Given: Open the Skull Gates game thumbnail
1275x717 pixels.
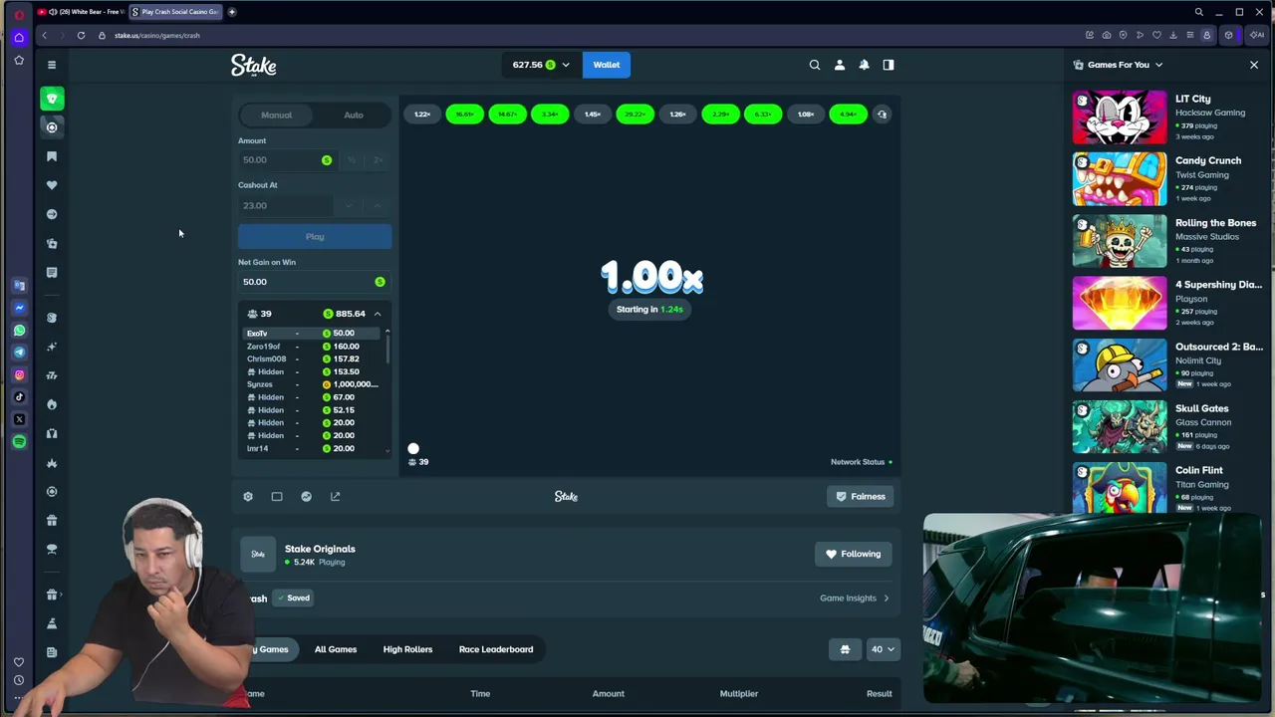Looking at the screenshot, I should tap(1120, 427).
